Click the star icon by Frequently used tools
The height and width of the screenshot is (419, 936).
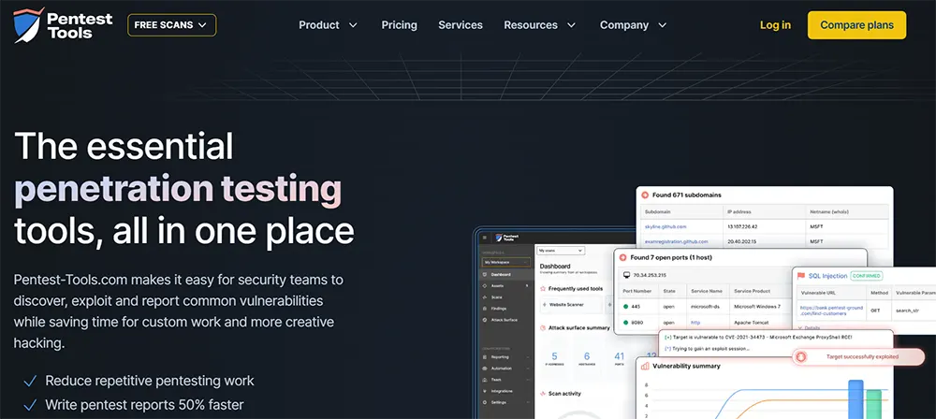pos(543,289)
